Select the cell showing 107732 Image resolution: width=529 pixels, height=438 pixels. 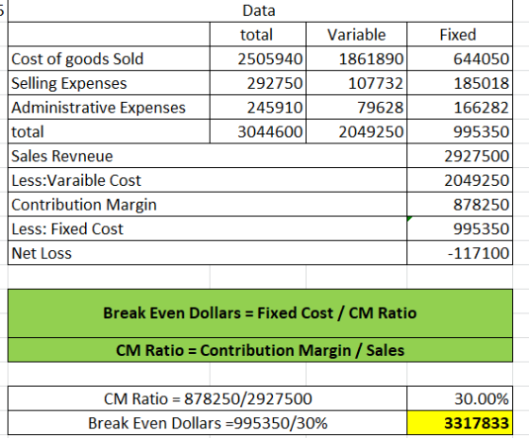pyautogui.click(x=356, y=83)
